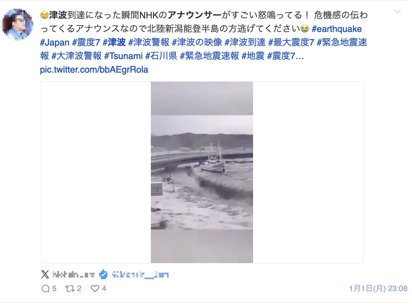Click the blurred blue username handle
Image resolution: width=412 pixels, height=304 pixels.
point(141,274)
